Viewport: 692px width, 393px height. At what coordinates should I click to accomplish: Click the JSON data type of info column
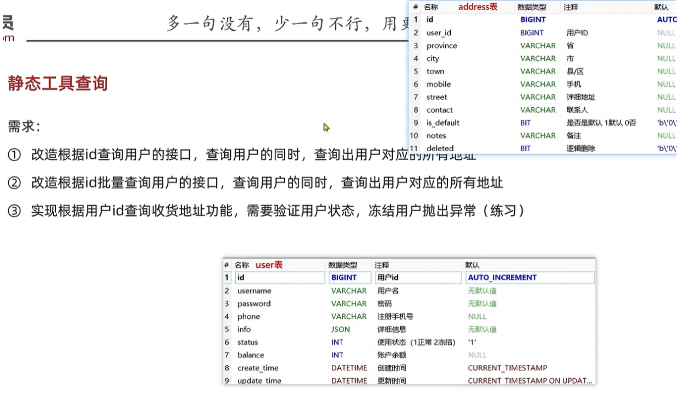tap(340, 329)
